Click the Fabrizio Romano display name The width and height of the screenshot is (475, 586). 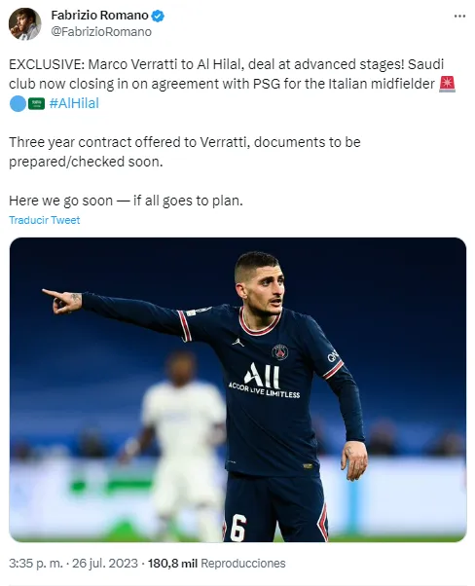100,16
